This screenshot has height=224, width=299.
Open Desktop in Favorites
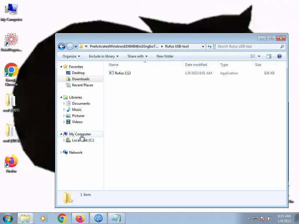point(78,73)
